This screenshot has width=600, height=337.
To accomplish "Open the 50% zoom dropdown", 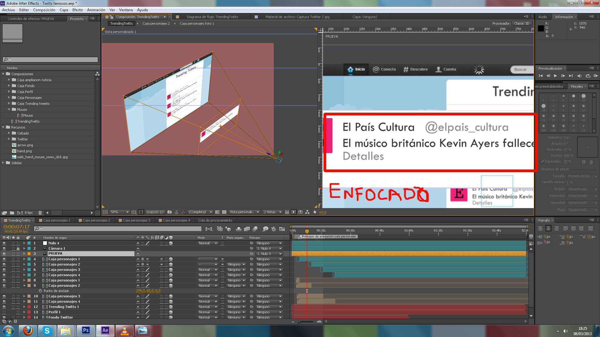I will click(120, 212).
